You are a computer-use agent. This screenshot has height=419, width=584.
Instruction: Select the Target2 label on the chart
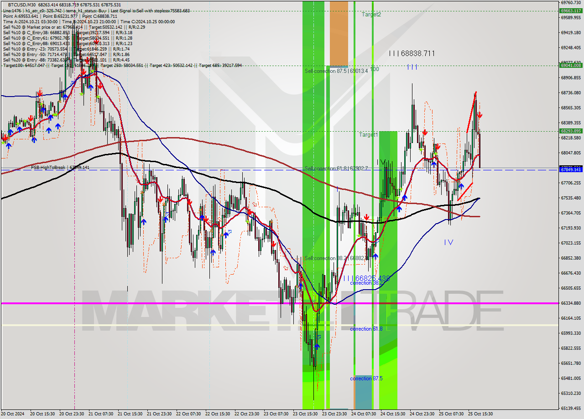click(x=371, y=15)
